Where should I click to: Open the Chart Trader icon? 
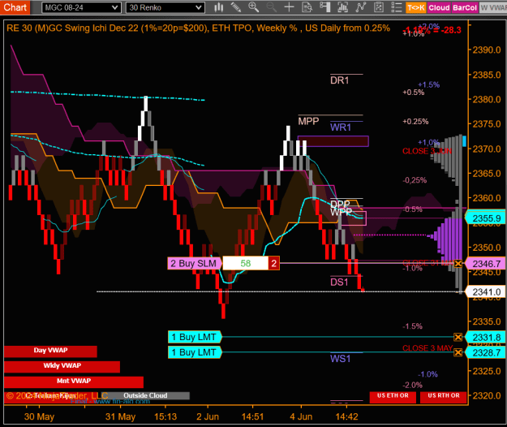tap(324, 7)
